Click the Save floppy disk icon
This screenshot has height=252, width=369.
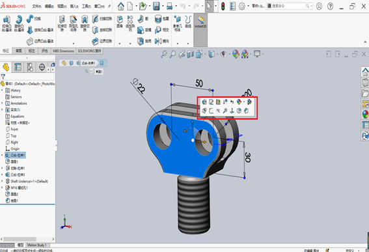pyautogui.click(x=156, y=6)
